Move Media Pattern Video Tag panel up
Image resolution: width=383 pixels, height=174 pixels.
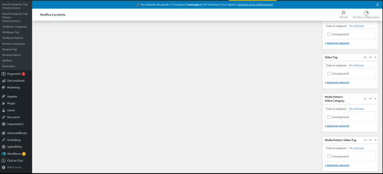(365, 140)
